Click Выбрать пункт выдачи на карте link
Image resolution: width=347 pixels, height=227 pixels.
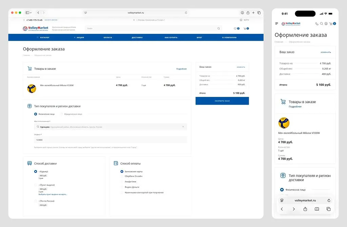tap(53, 194)
